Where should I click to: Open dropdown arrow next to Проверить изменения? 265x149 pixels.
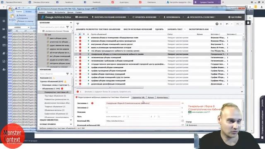click(159, 17)
